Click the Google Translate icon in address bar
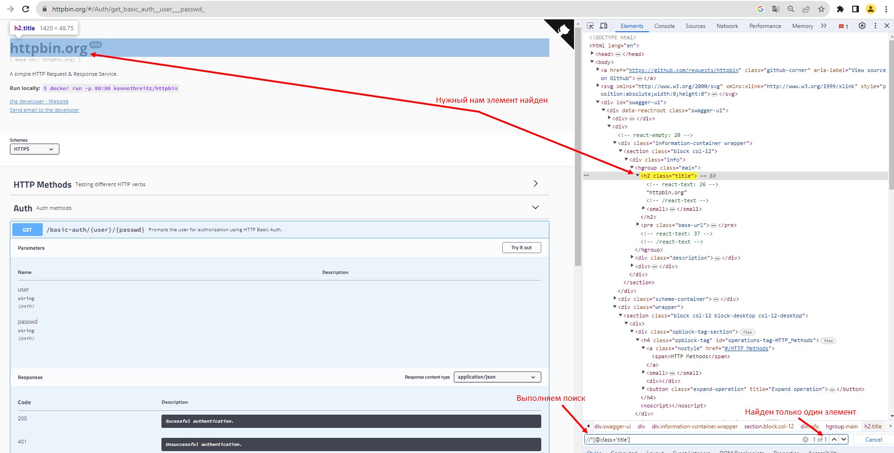Viewport: 894px width, 453px height. 776,9
